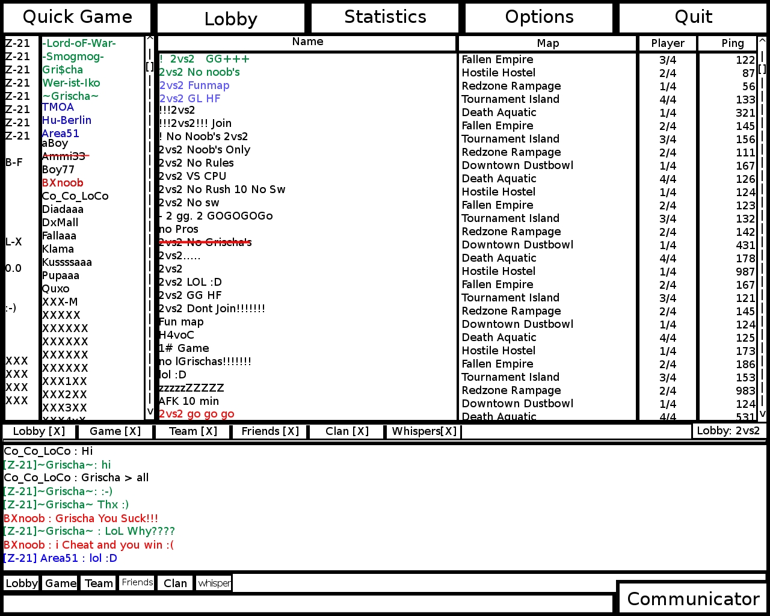Start a Quick Game
The image size is (770, 616).
(x=77, y=17)
